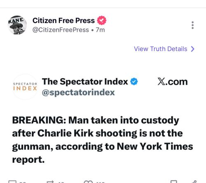206x183 pixels.
Task: Click the X.com logo in the embedded post
Action: tap(173, 82)
